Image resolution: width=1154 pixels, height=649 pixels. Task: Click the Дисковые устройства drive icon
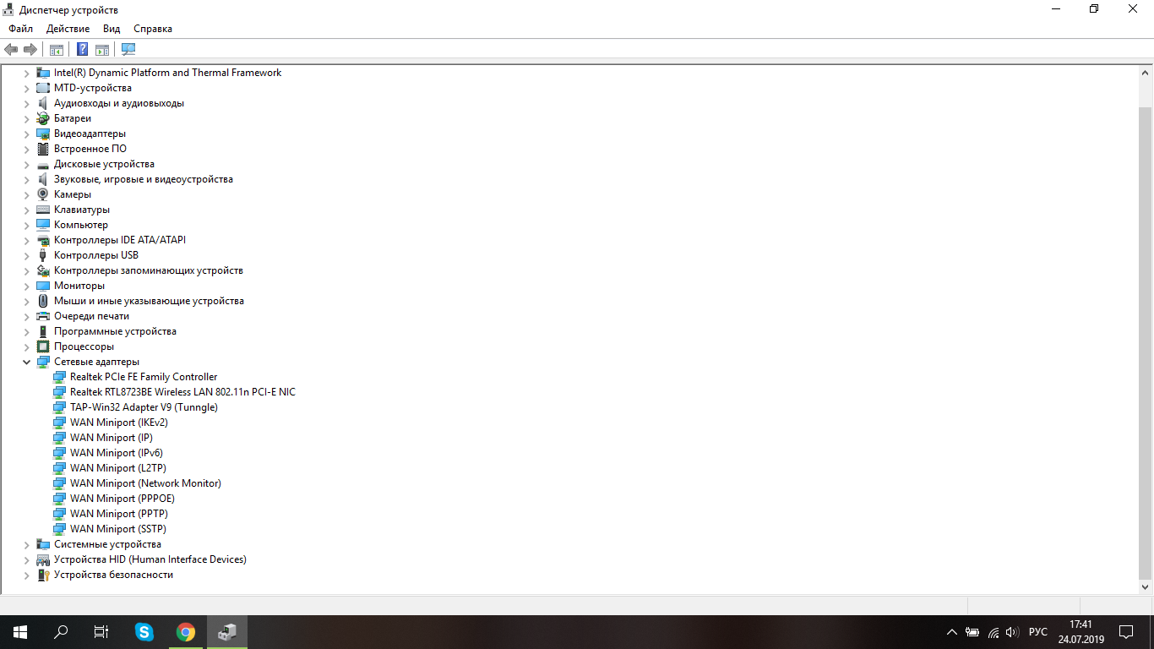[43, 164]
